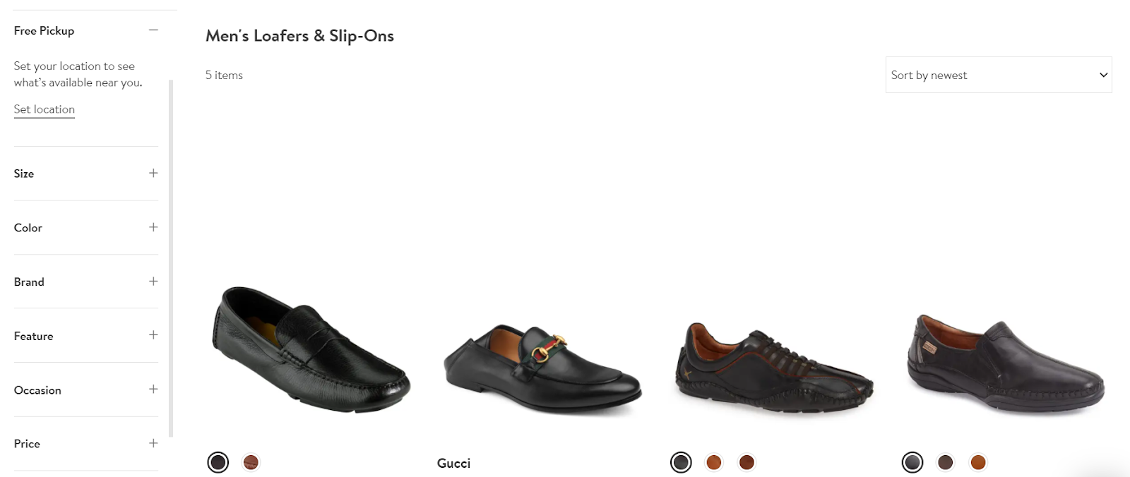Viewport: 1130px width, 477px height.
Task: Collapse the Free Pickup section minus icon
Action: (153, 30)
